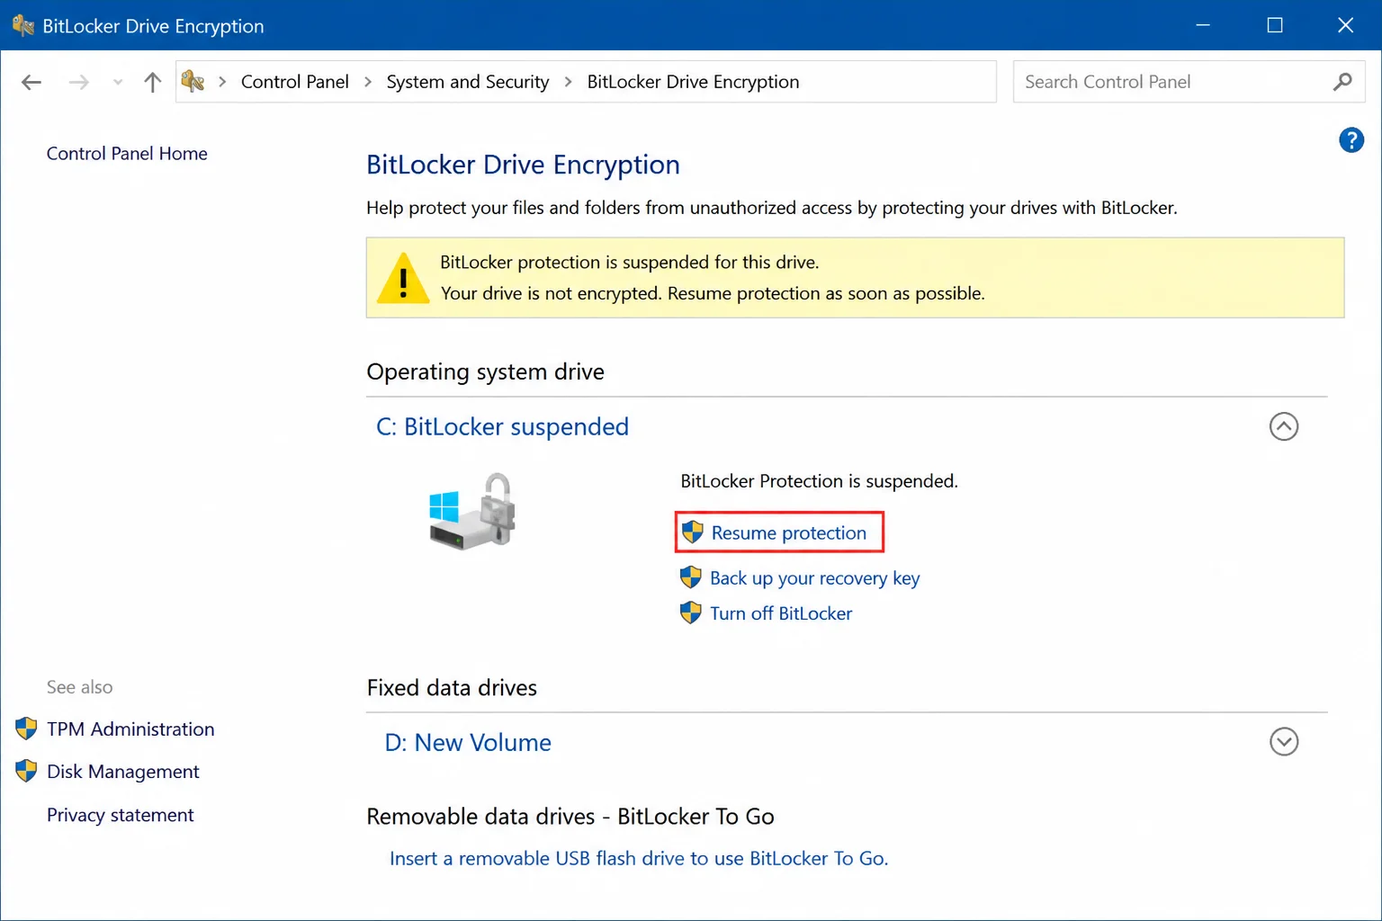Focus the Search Control Panel field
1382x921 pixels.
pos(1189,82)
